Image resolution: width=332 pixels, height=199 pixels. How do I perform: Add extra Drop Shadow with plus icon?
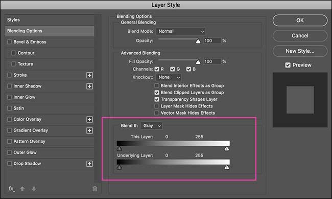point(89,164)
